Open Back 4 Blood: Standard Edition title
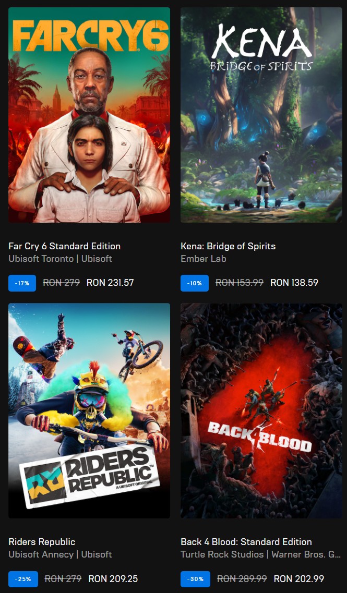 click(246, 542)
